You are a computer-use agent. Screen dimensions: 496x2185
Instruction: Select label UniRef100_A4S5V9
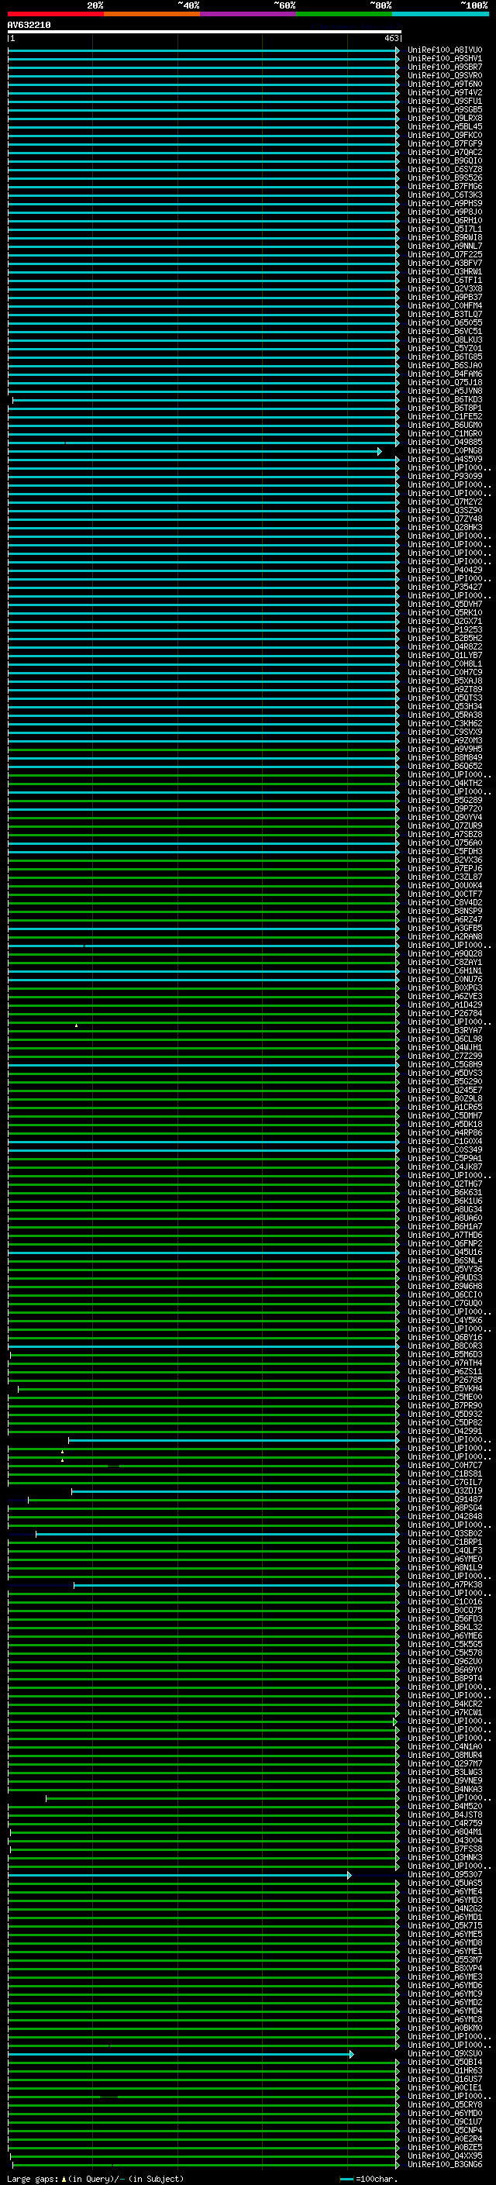tap(445, 459)
